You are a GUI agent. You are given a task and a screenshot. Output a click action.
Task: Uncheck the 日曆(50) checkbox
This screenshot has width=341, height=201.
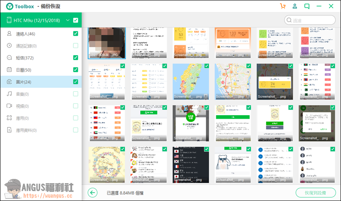[x=75, y=70]
